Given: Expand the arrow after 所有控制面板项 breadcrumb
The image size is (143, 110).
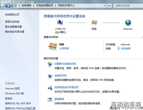Looking at the screenshot, I should point(56,5).
